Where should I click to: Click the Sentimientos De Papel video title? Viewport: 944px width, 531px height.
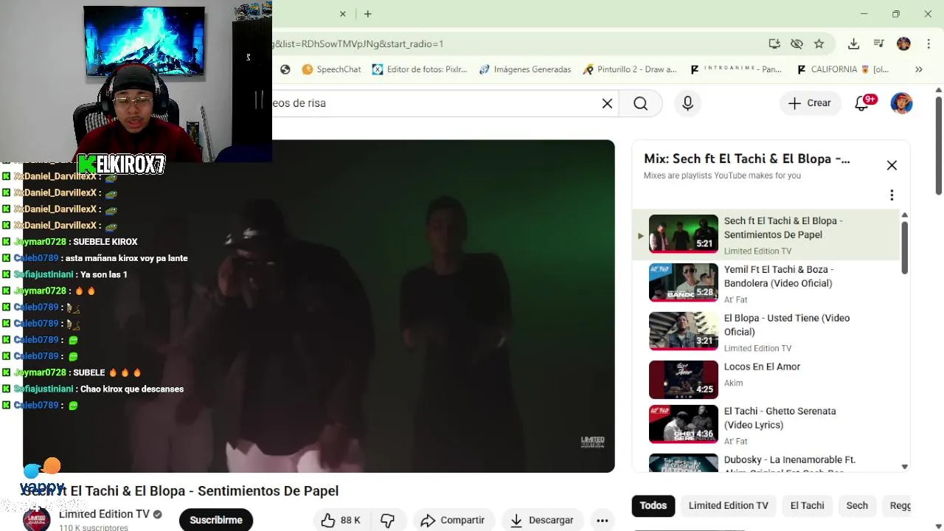coord(181,491)
